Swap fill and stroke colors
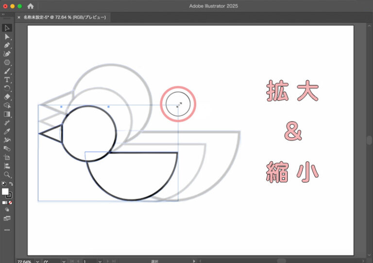The height and width of the screenshot is (263, 373). 11,184
